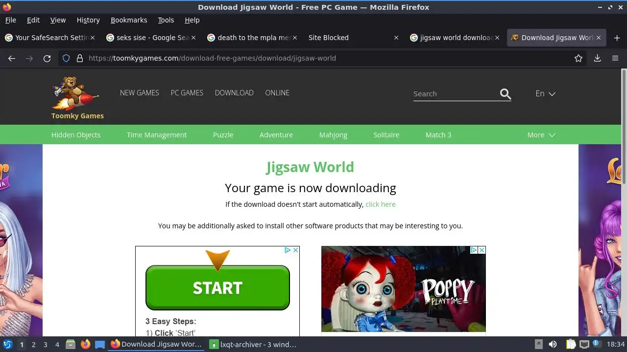Viewport: 627px width, 352px height.
Task: Go back to the previous page
Action: point(12,58)
